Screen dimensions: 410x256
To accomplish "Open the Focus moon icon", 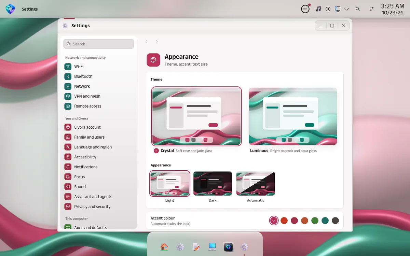I will 68,177.
